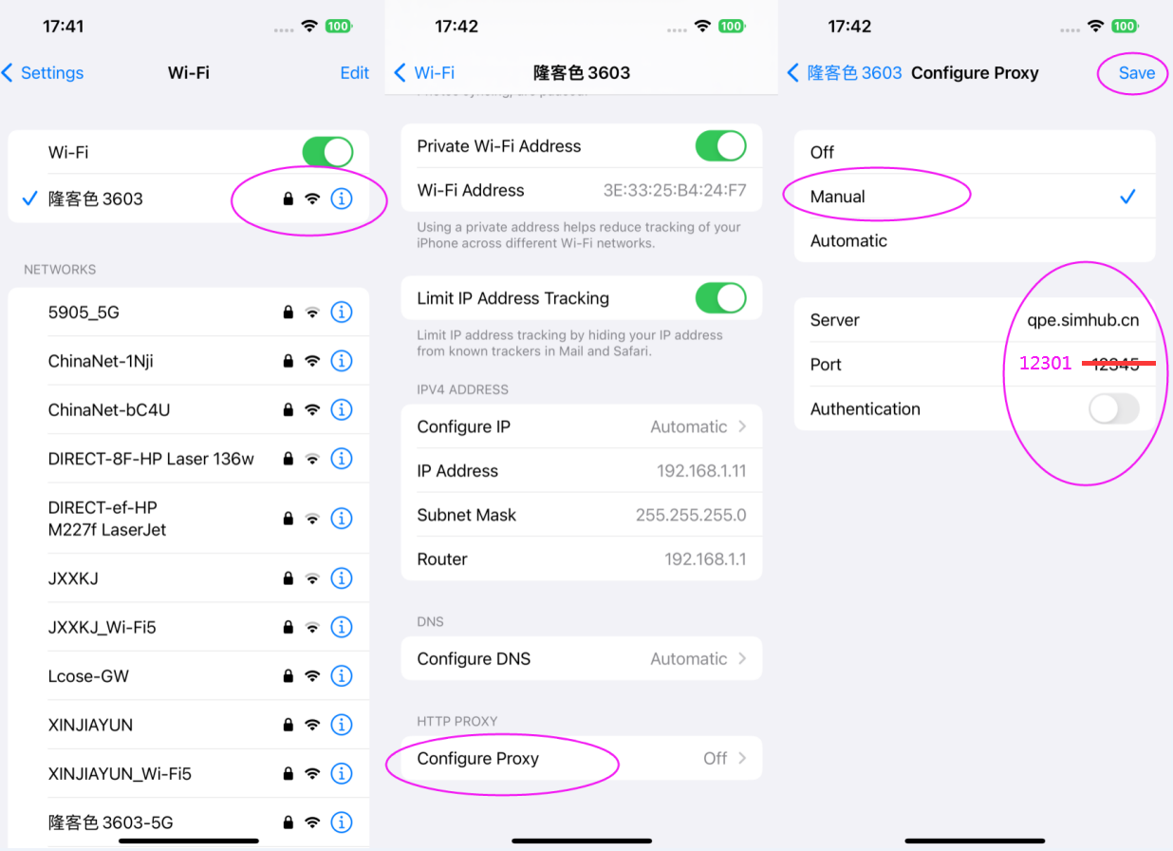Image resolution: width=1173 pixels, height=851 pixels.
Task: Go back to Settings
Action: pyautogui.click(x=43, y=73)
